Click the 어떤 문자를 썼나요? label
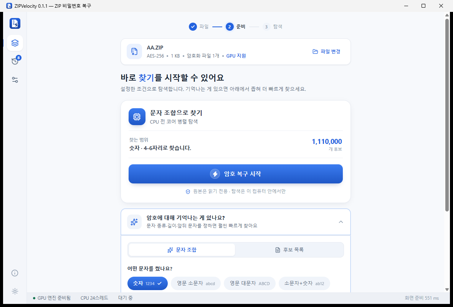Image resolution: width=453 pixels, height=307 pixels. click(x=150, y=269)
